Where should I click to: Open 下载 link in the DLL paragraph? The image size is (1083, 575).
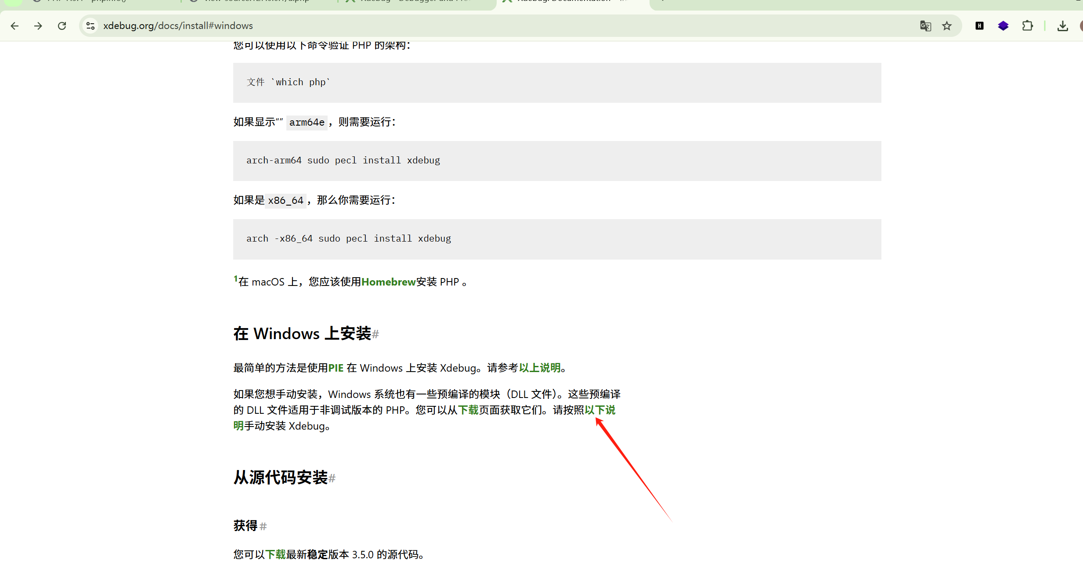pyautogui.click(x=468, y=410)
